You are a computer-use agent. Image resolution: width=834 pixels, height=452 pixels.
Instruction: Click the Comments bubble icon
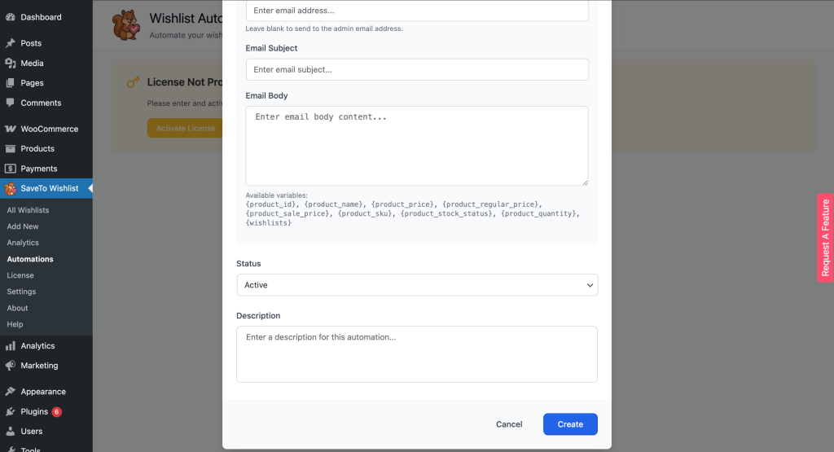pyautogui.click(x=11, y=103)
